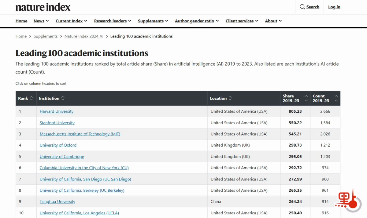Go to Home in the nav bar
The height and width of the screenshot is (218, 367).
pos(21,21)
